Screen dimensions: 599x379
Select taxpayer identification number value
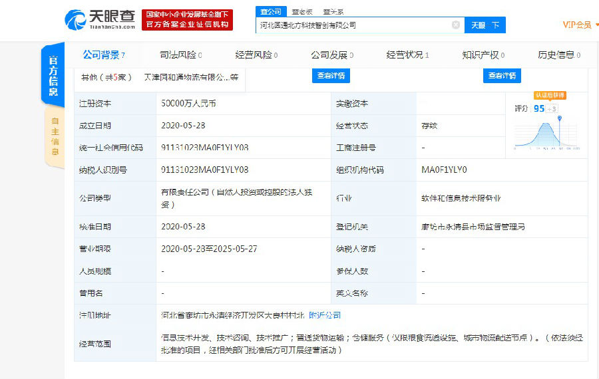pyautogui.click(x=205, y=170)
